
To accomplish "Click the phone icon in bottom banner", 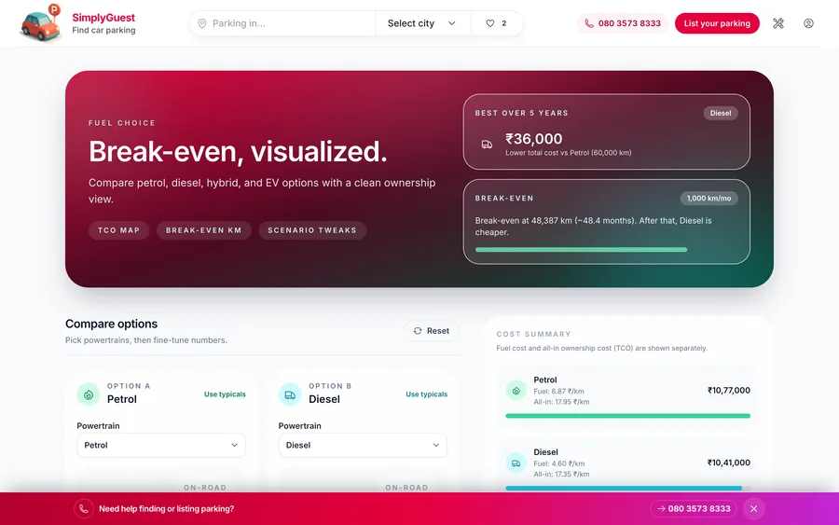I will 84,509.
